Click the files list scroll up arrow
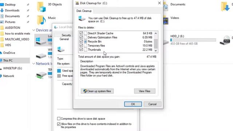Viewport: 233px width, 131px height. [x=156, y=33]
